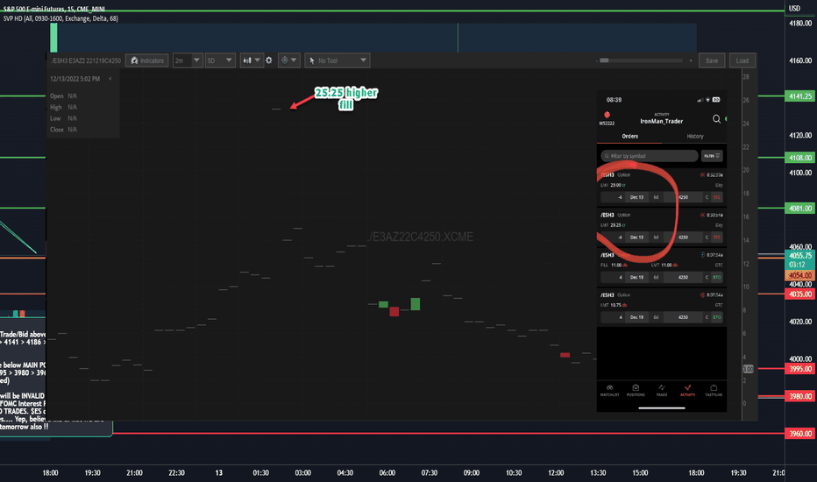Click the Save button
This screenshot has height=482, width=817.
pyautogui.click(x=712, y=60)
